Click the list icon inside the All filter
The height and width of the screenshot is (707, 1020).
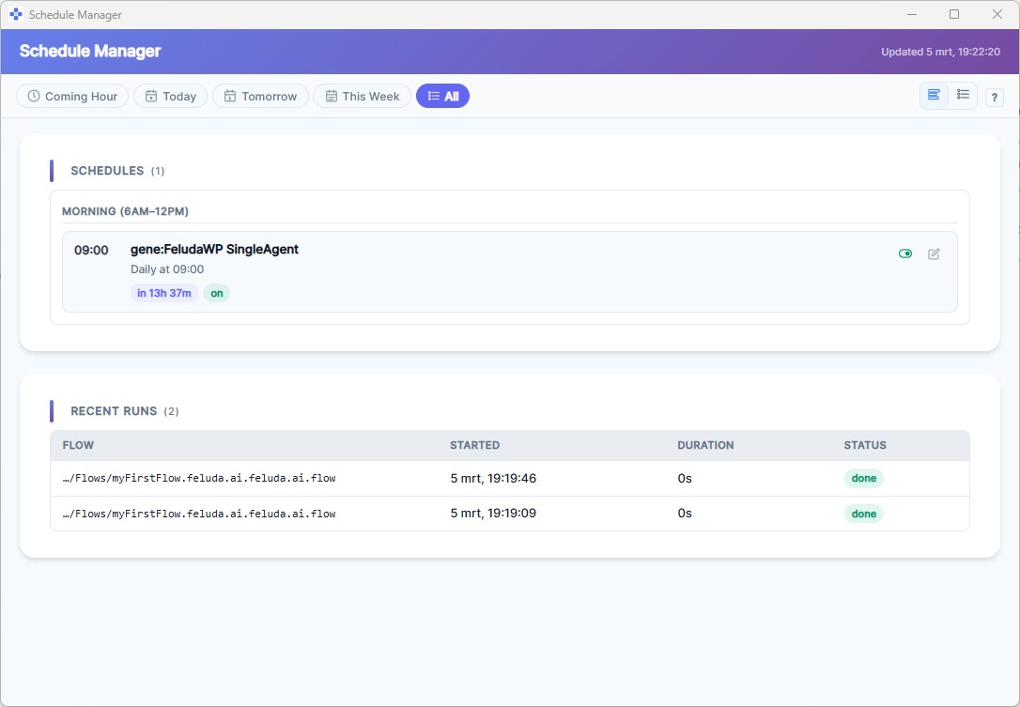tap(431, 96)
